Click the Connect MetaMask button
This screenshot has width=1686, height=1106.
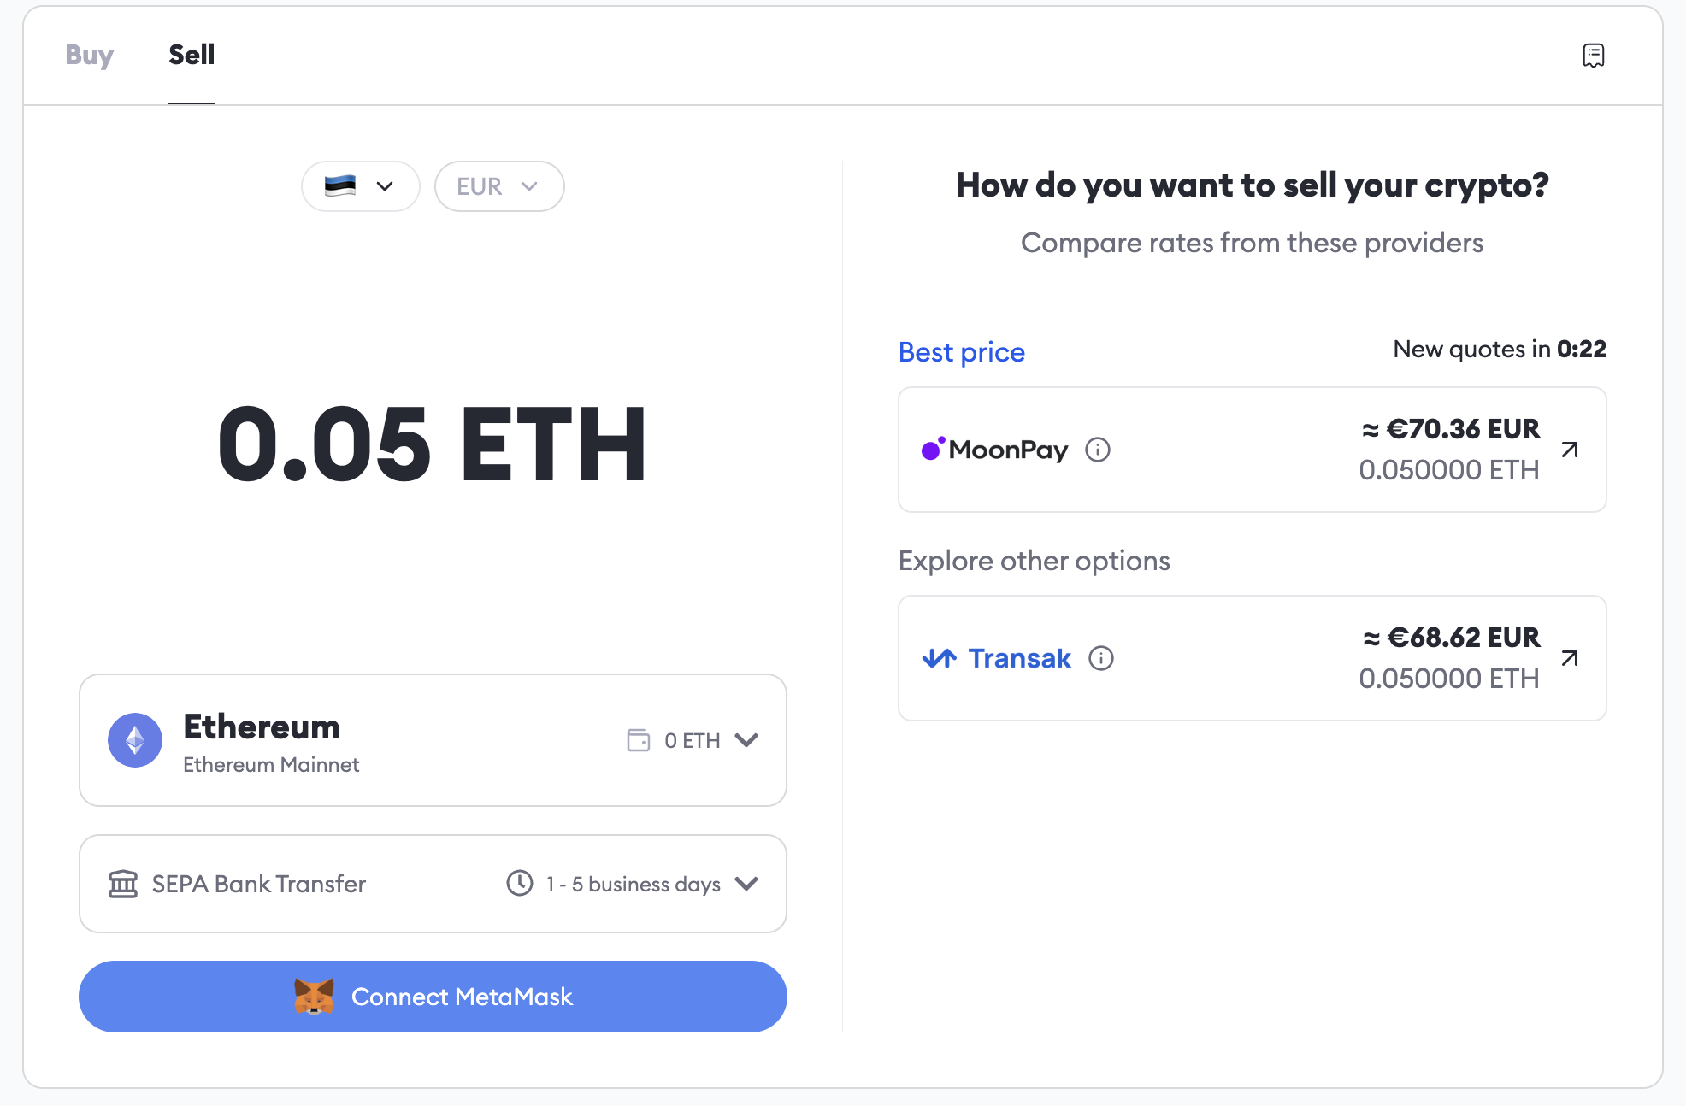[433, 997]
